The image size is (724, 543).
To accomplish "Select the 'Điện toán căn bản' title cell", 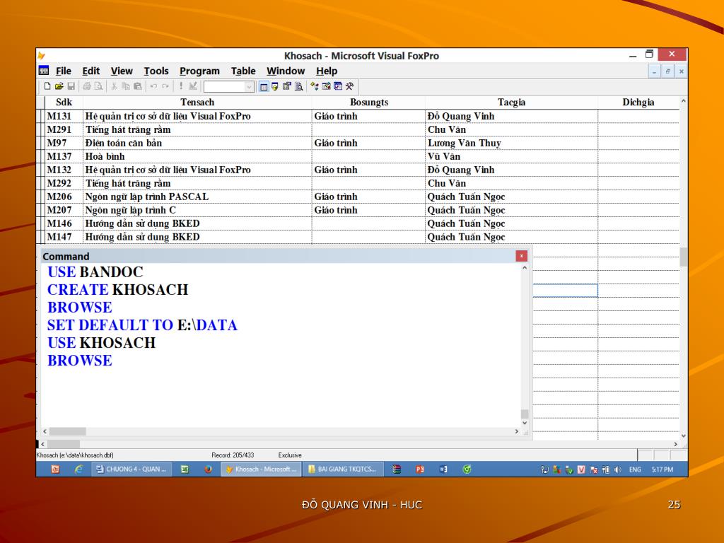I will pyautogui.click(x=197, y=143).
